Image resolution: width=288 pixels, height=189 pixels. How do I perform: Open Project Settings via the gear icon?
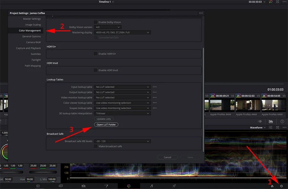tap(281, 185)
